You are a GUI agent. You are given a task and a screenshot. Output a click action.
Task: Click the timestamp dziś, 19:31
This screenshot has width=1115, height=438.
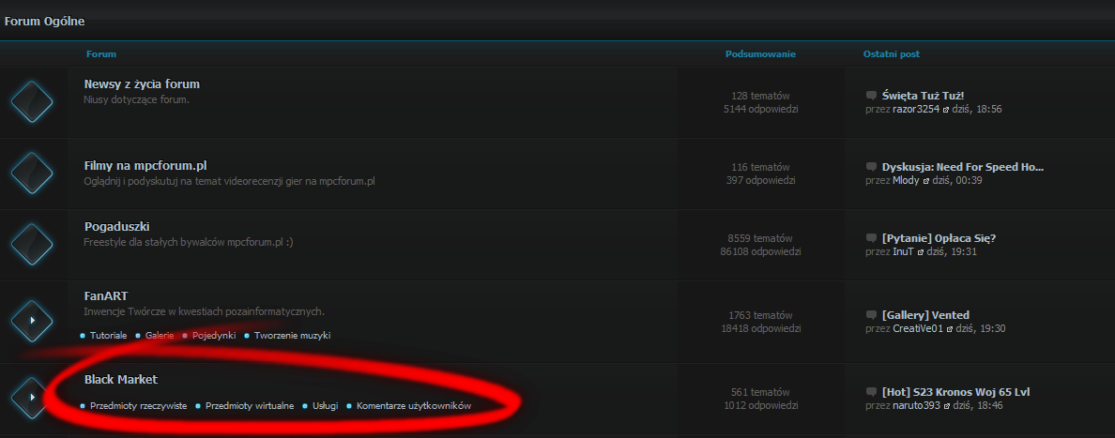pos(951,251)
